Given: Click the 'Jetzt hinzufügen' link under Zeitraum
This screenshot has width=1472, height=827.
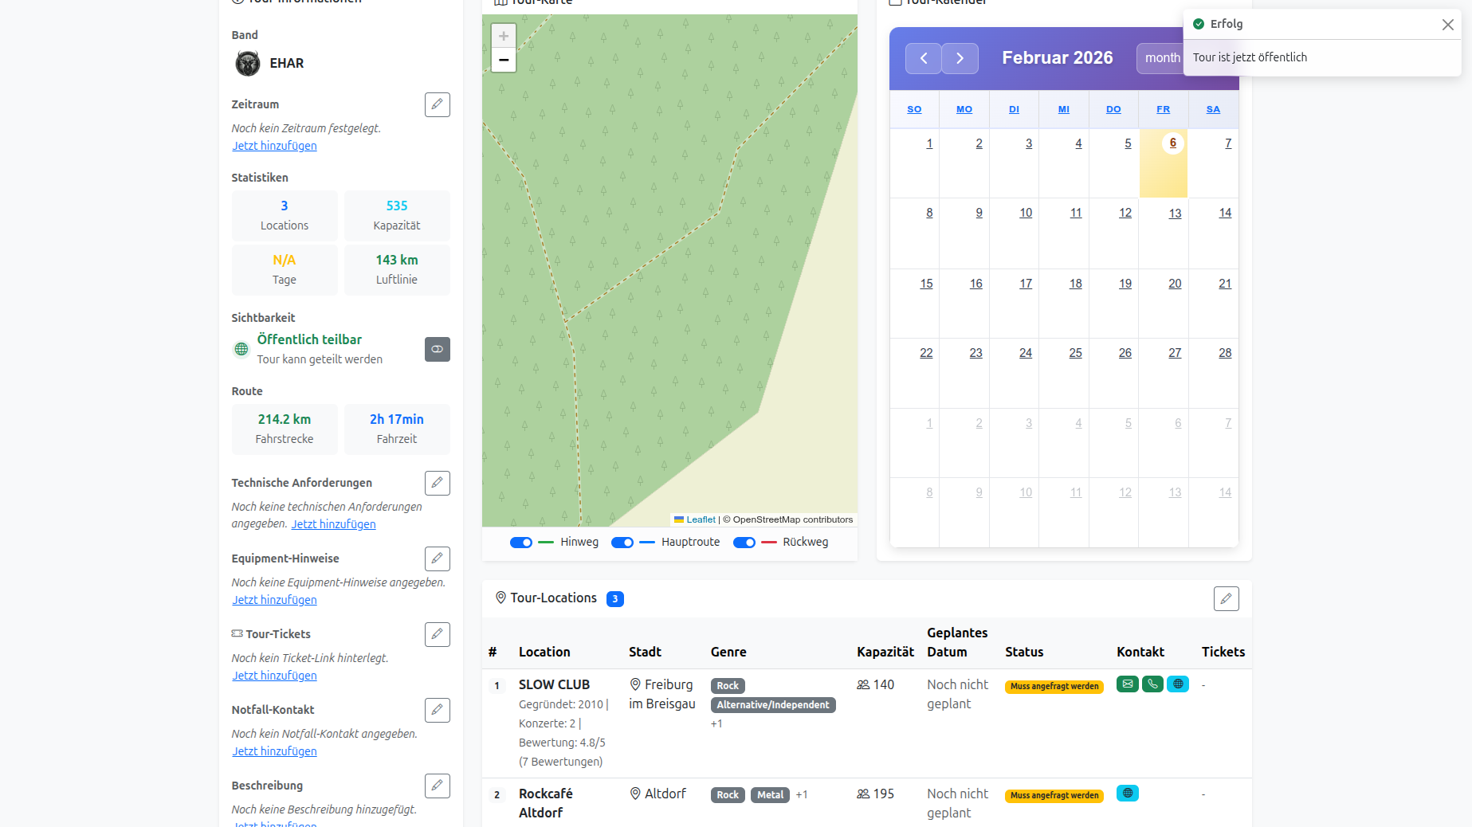Looking at the screenshot, I should [274, 146].
